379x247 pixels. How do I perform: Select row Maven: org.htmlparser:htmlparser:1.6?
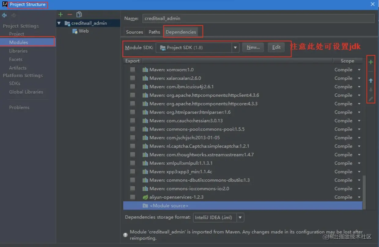tap(243, 112)
